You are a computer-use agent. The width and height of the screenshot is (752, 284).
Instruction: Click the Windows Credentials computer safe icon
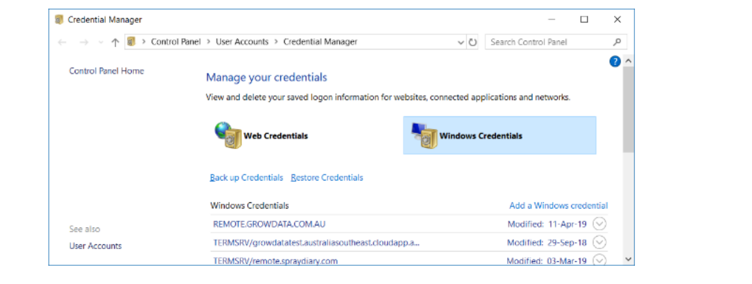coord(424,135)
